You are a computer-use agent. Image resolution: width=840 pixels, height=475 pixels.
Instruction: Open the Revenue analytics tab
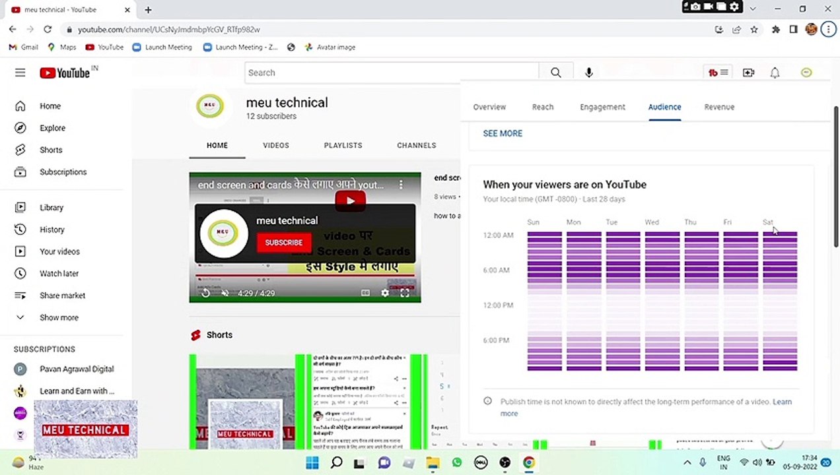coord(719,107)
